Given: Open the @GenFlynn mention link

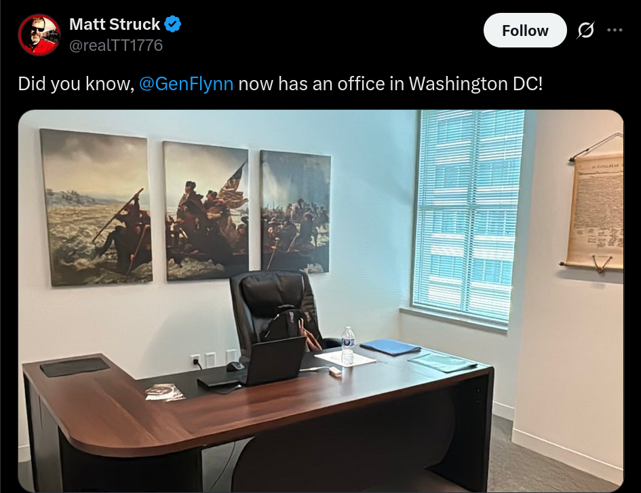Looking at the screenshot, I should 187,84.
